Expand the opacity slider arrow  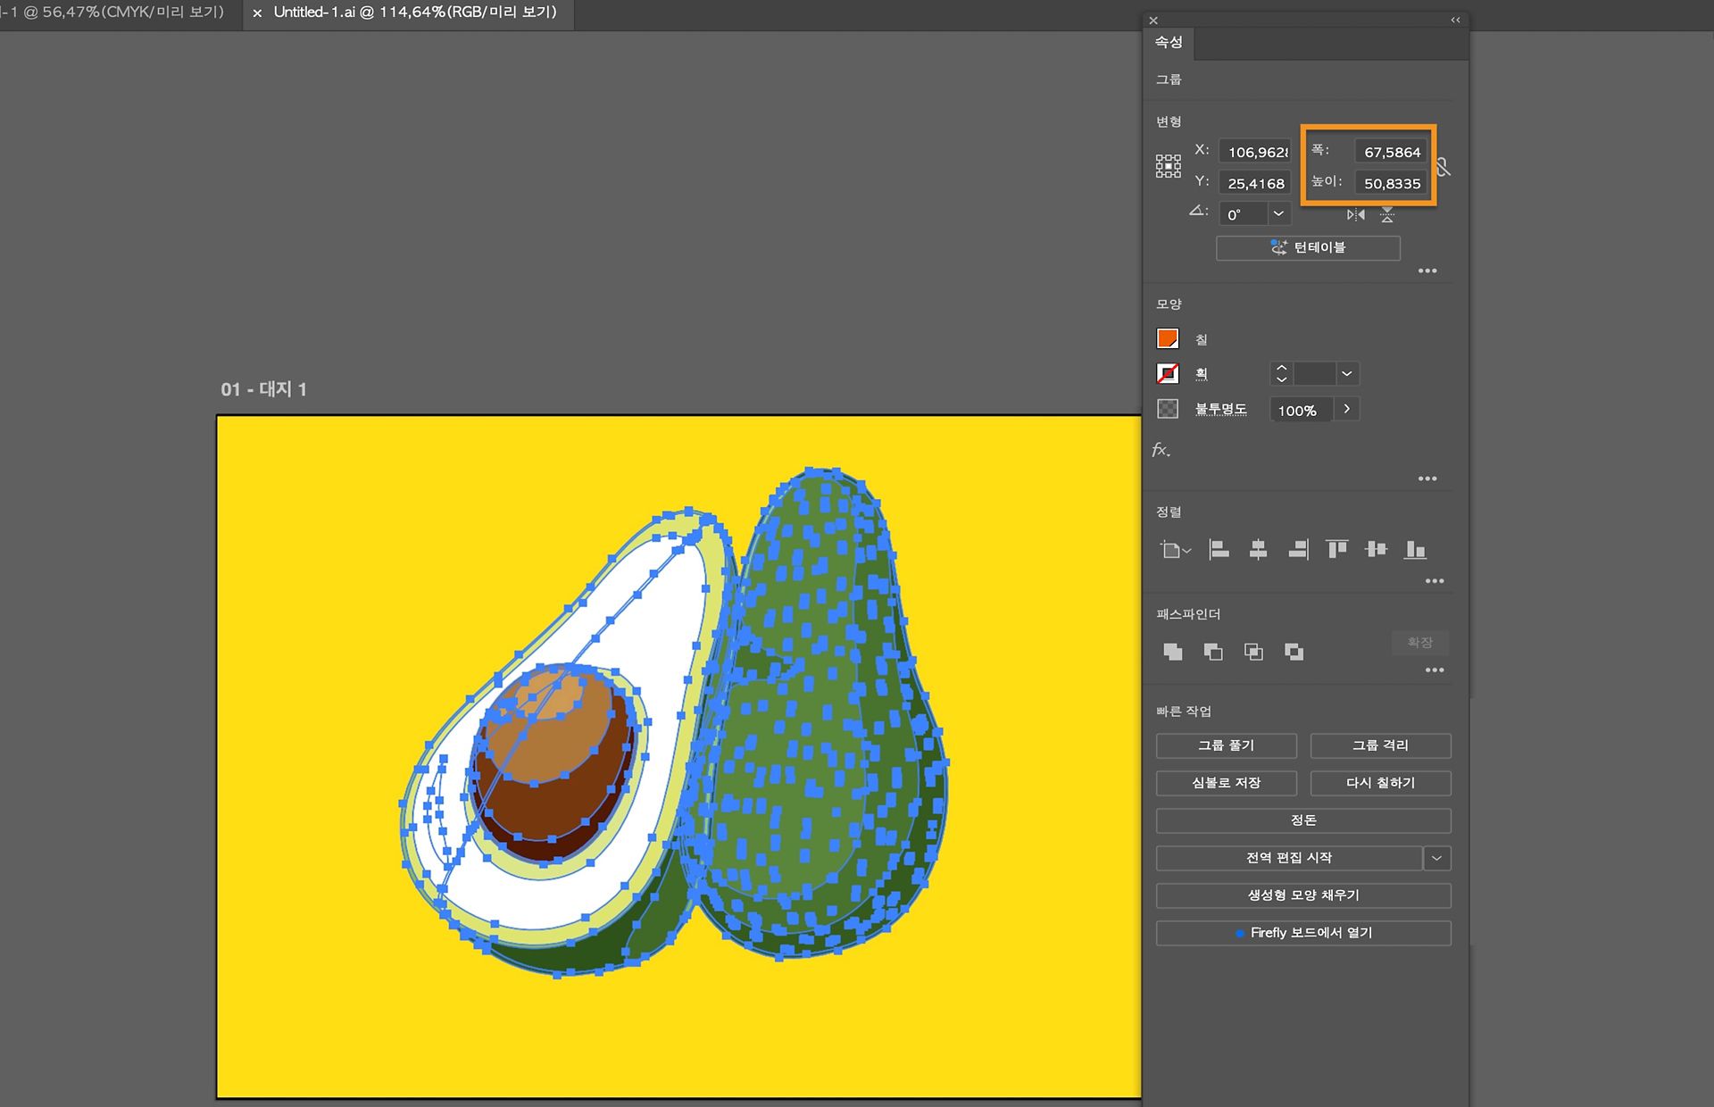(1346, 409)
